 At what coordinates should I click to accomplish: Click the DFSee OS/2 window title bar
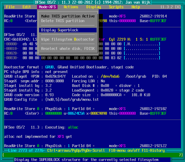[92, 2]
